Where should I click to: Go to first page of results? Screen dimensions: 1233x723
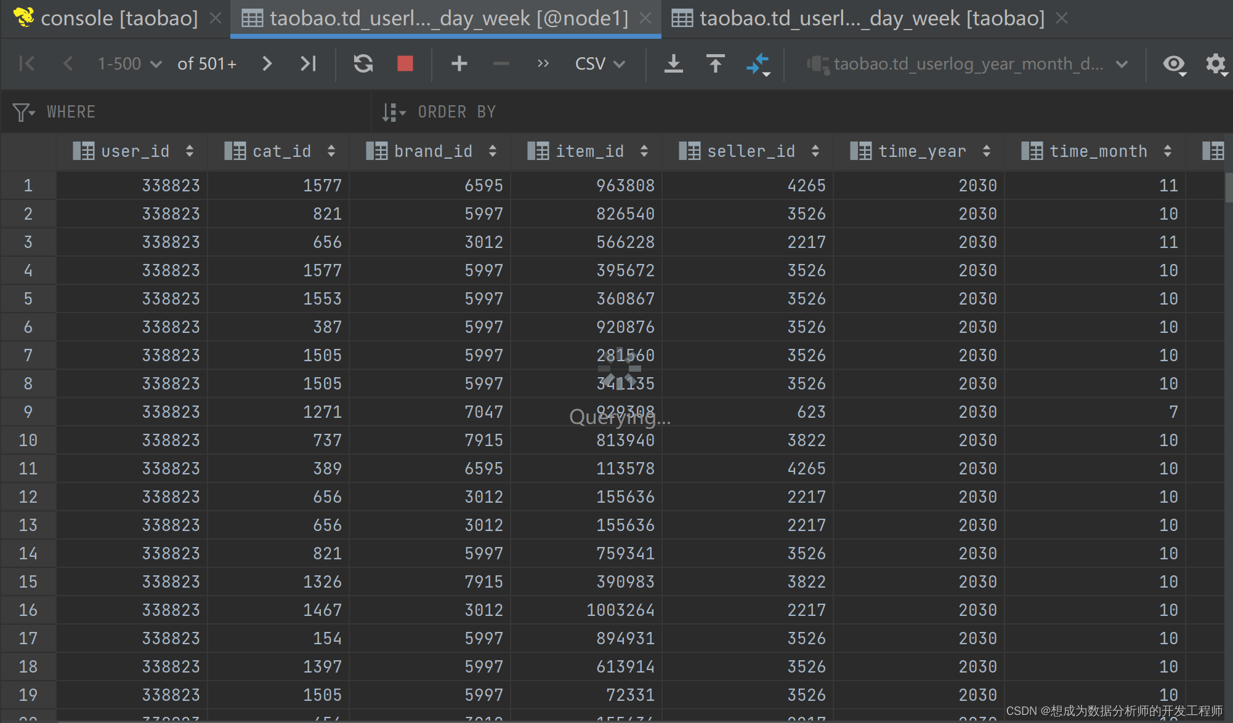tap(26, 63)
